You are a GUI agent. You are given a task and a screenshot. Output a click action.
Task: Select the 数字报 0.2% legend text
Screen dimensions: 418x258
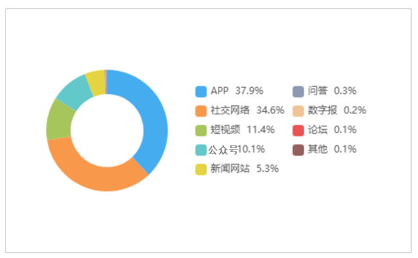pos(337,111)
